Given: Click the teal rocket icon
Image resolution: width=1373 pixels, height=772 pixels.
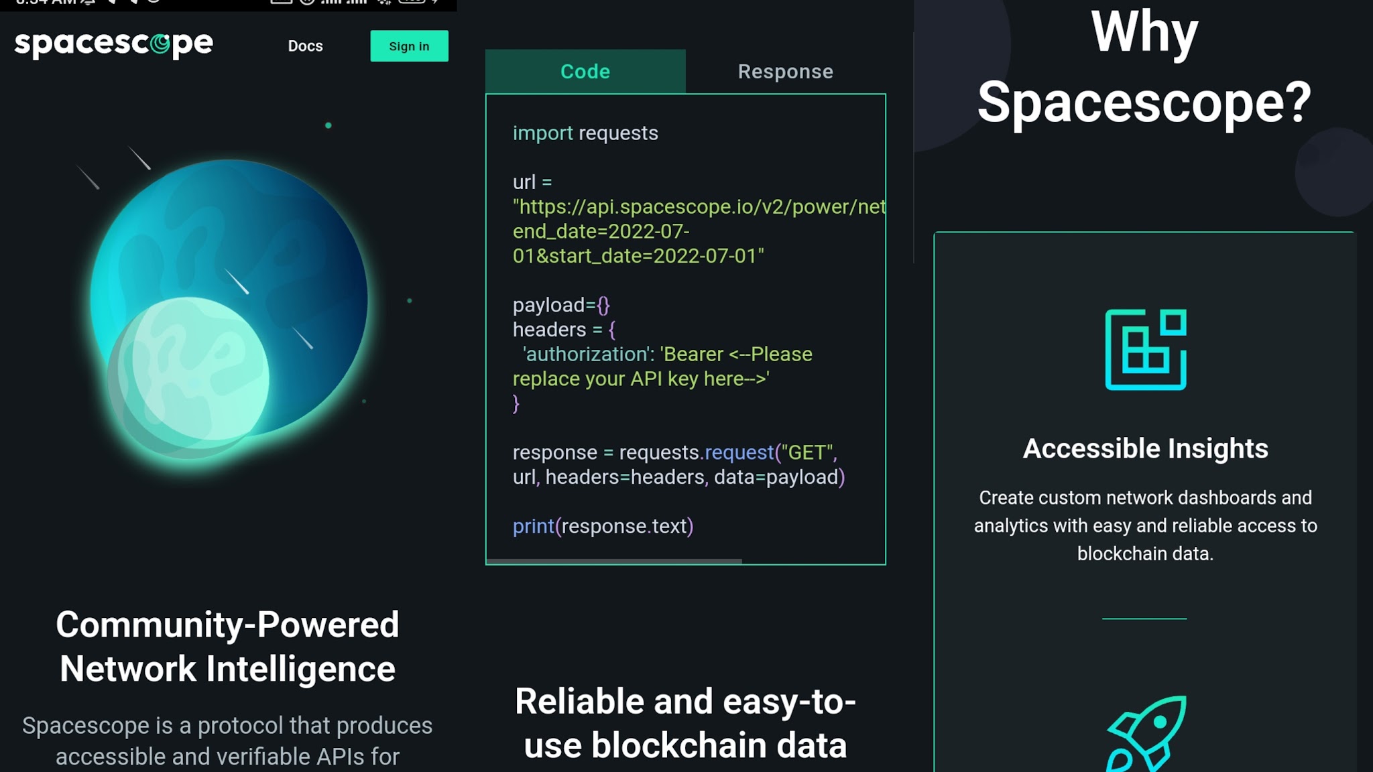Looking at the screenshot, I should (x=1146, y=734).
